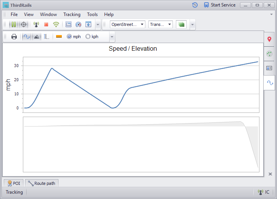Close the chart panel with X
Image resolution: width=277 pixels, height=199 pixels.
pos(270,174)
